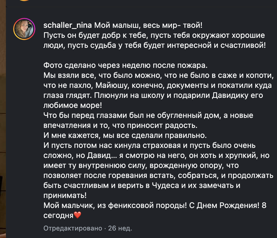Click the phrase 'Мой малыш, весь мир- твой!'
This screenshot has height=238, width=277.
coord(148,25)
